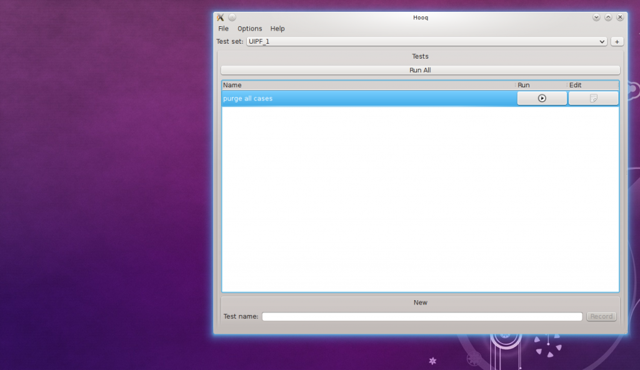Click edit icon for 'purge all cases'
The width and height of the screenshot is (640, 370).
pos(593,98)
